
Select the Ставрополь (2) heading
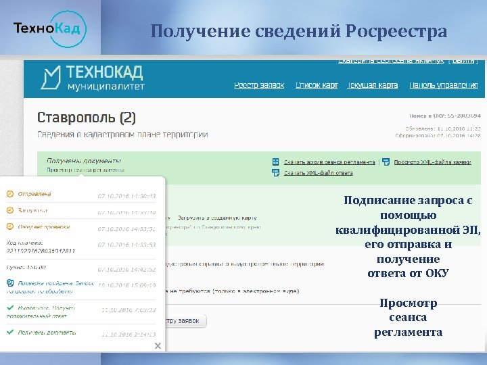tap(87, 118)
